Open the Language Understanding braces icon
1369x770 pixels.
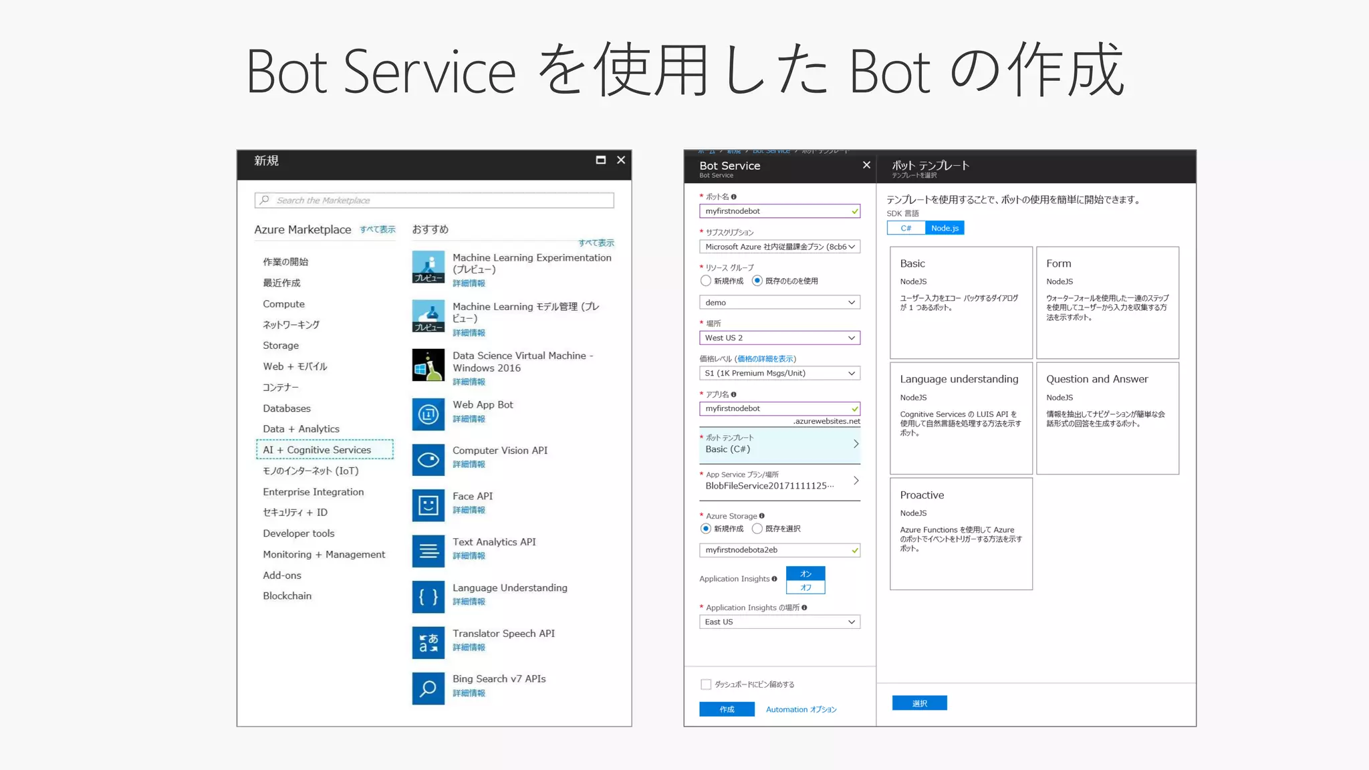coord(428,597)
